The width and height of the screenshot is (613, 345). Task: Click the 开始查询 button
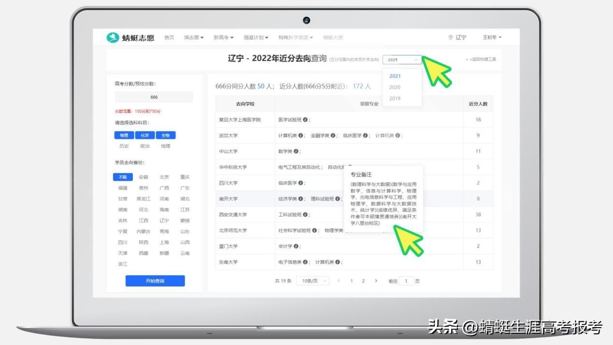pyautogui.click(x=155, y=281)
